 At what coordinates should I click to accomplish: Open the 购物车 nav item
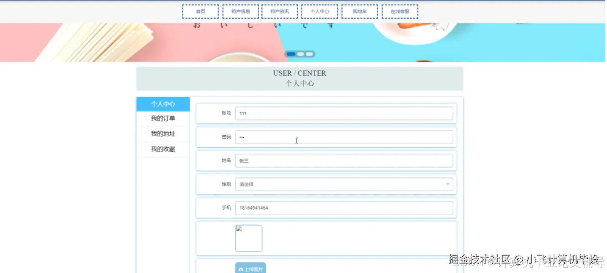359,12
